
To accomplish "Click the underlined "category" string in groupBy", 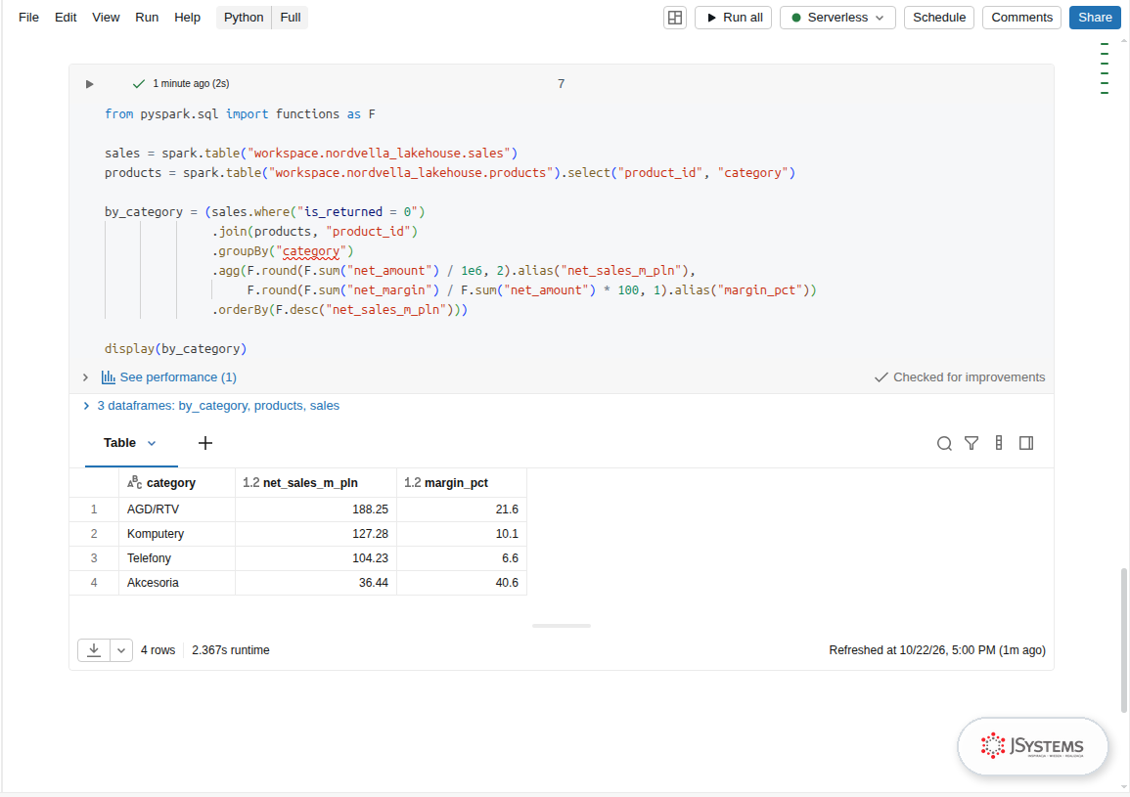I will pos(310,251).
